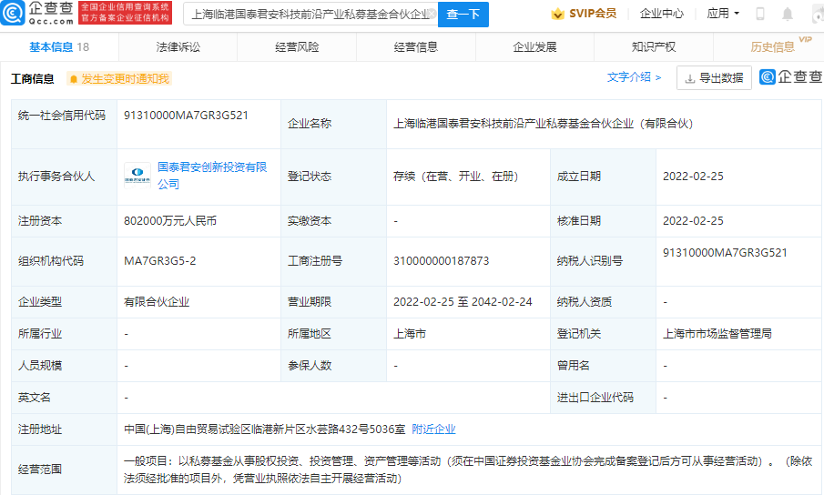Click the 全国企业信用查询系统 red badge
Viewport: 824px width, 495px height.
click(x=125, y=13)
